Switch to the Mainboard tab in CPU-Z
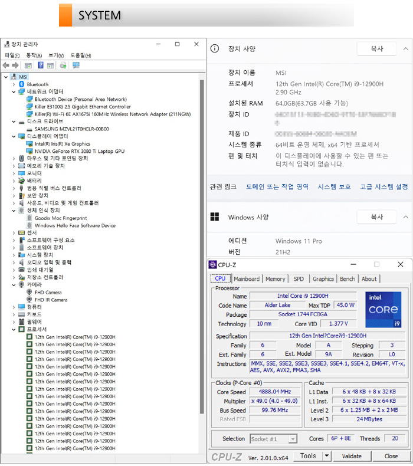The height and width of the screenshot is (466, 413). (x=247, y=279)
